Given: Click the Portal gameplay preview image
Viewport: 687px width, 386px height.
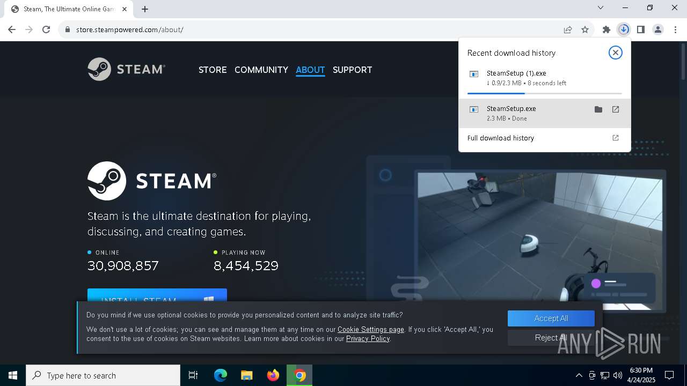Looking at the screenshot, I should [540, 241].
